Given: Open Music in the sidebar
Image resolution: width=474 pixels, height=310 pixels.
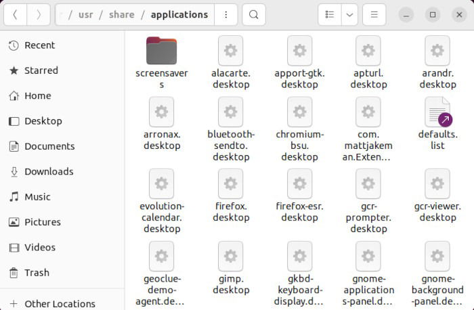Looking at the screenshot, I should coord(62,197).
